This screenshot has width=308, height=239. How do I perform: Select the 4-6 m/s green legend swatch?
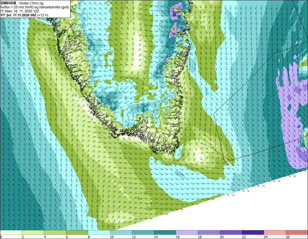[x=55, y=233]
